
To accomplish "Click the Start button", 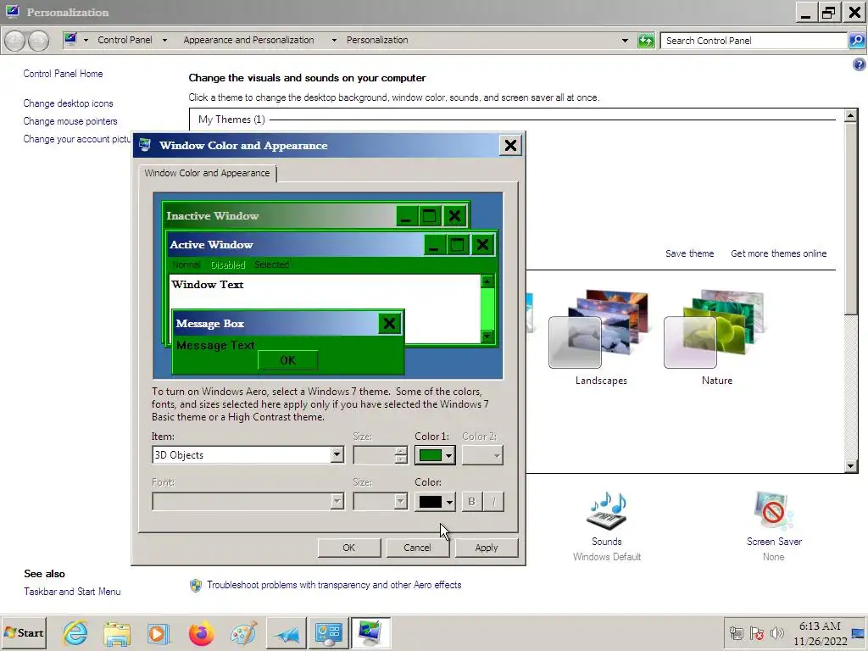I will pyautogui.click(x=24, y=632).
